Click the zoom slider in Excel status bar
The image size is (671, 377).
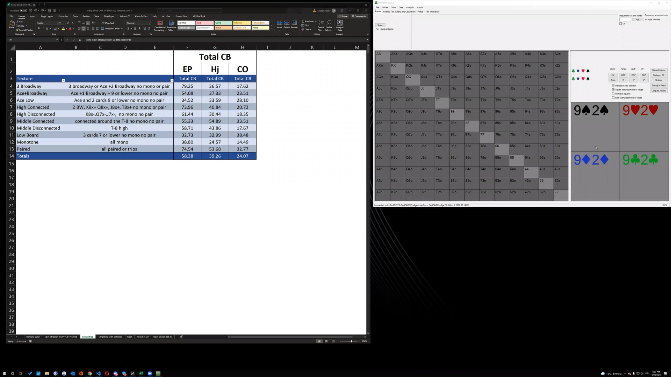click(352, 341)
